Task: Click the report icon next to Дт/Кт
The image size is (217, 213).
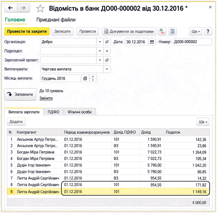Action: coord(172,31)
